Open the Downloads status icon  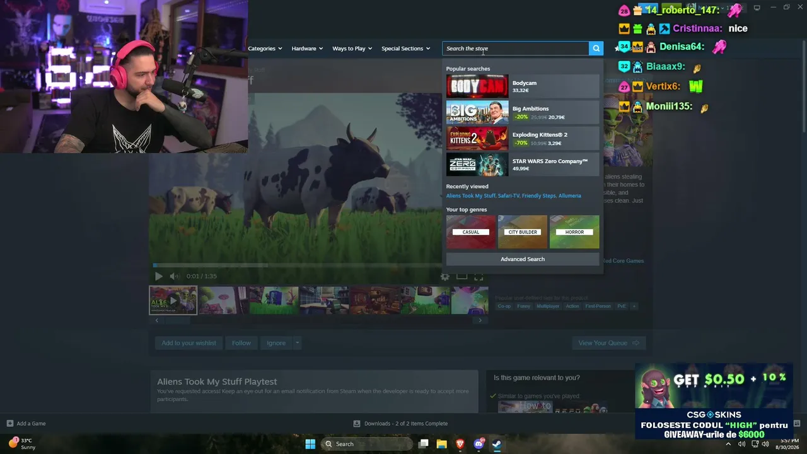(x=357, y=424)
